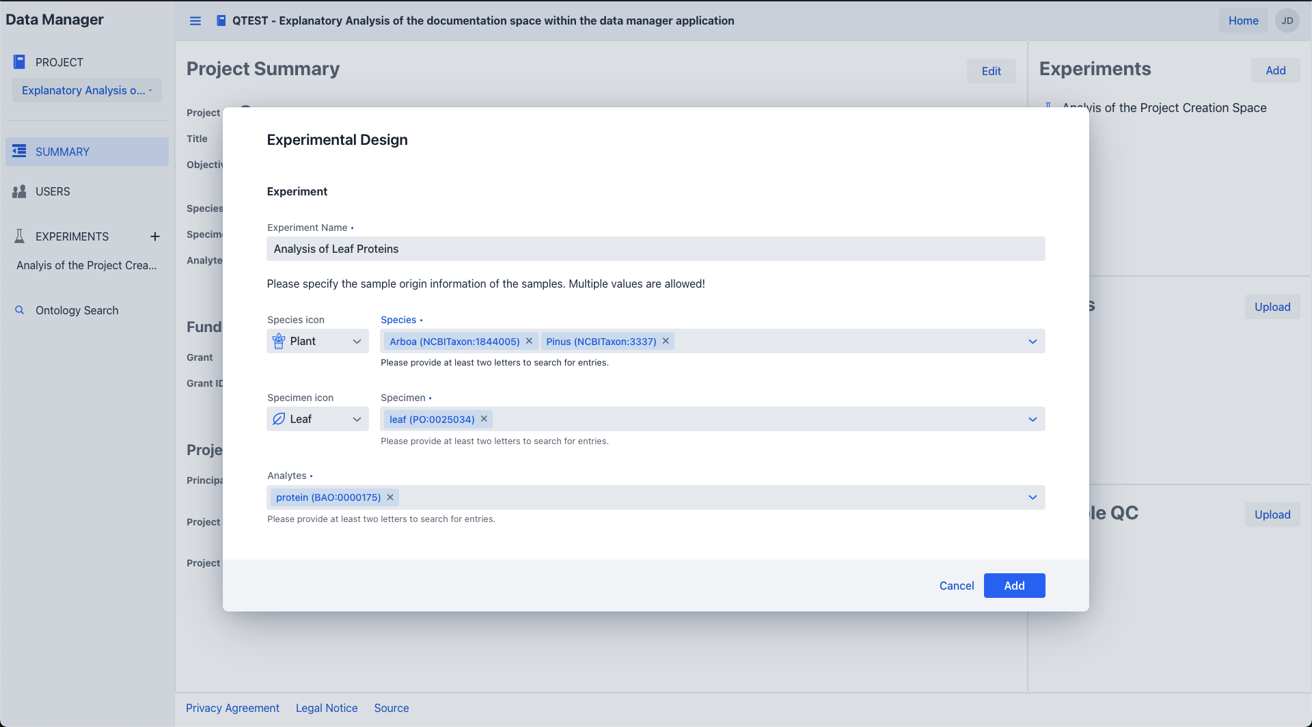Remove the Pinus species tag

pyautogui.click(x=666, y=341)
